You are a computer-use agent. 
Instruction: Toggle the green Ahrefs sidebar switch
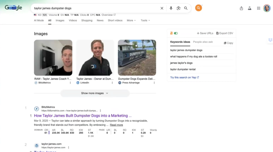(x=176, y=33)
